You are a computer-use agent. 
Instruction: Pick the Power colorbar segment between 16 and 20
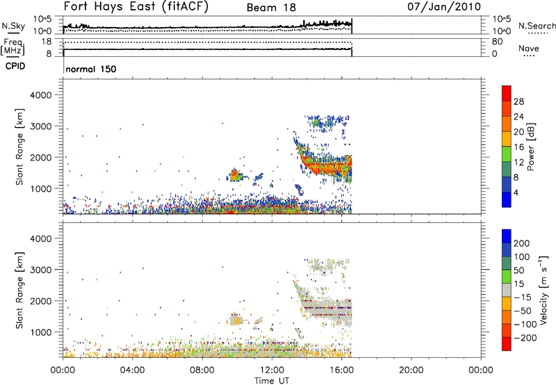pos(507,139)
